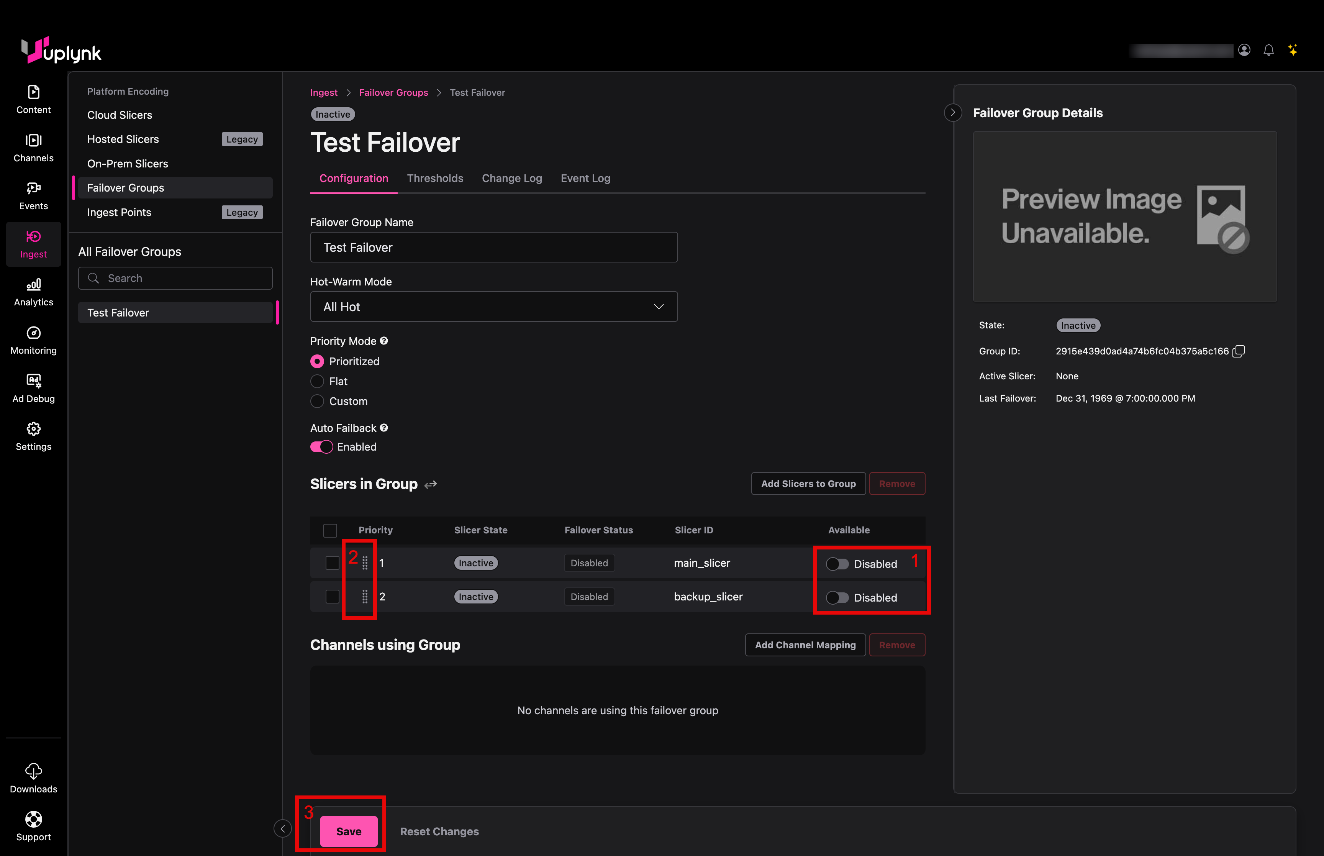The height and width of the screenshot is (856, 1324).
Task: Click the notifications bell icon
Action: pos(1268,50)
